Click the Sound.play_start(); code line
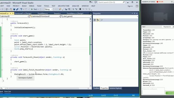174x98 pixels. (23, 49)
